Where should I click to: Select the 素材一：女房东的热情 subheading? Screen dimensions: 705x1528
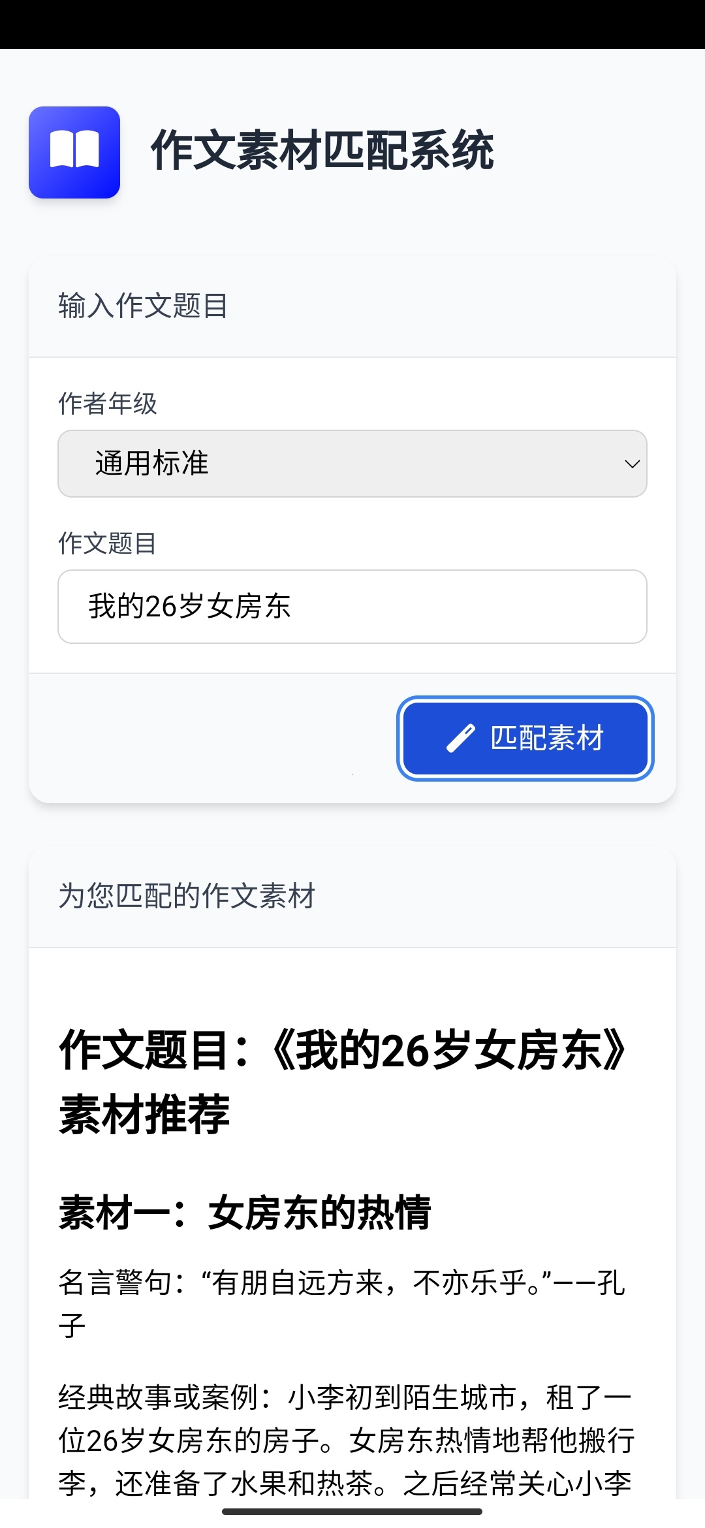tap(245, 1213)
